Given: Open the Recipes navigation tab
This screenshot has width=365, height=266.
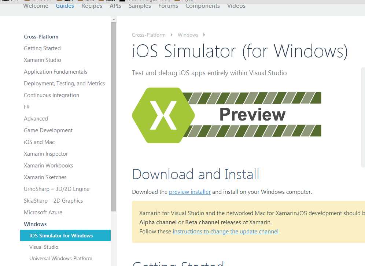Looking at the screenshot, I should tap(92, 6).
